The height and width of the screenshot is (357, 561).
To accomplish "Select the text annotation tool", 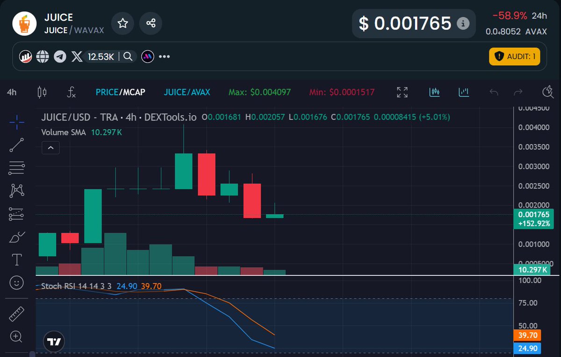I will (16, 259).
